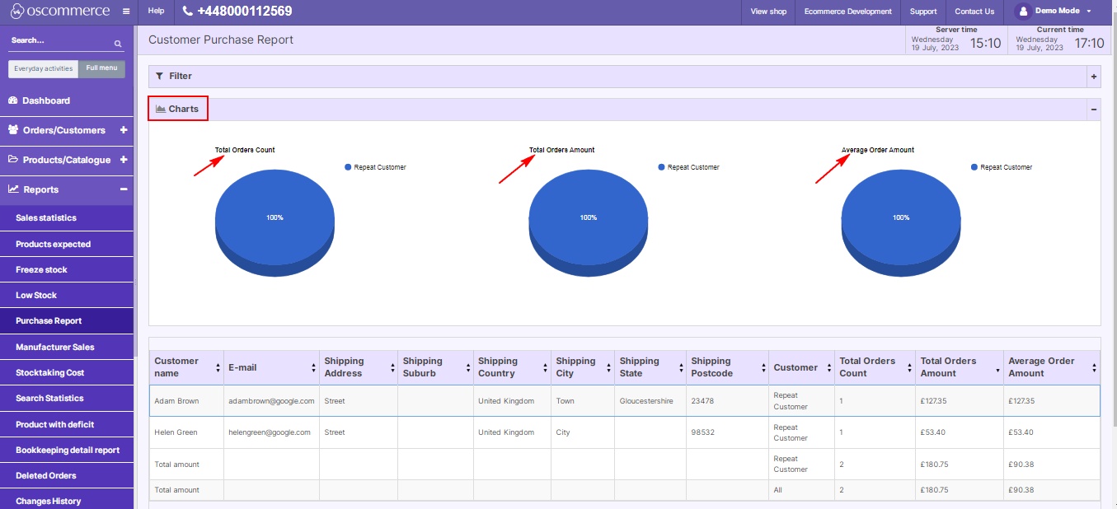Open Changes History report
Screen dimensions: 1117x509
tap(66, 501)
